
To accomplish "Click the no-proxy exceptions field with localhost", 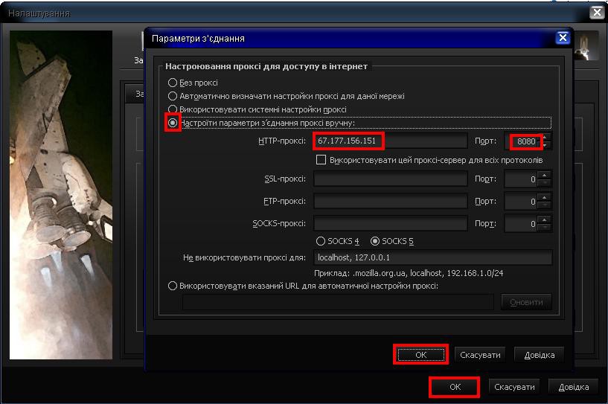I will (432, 257).
